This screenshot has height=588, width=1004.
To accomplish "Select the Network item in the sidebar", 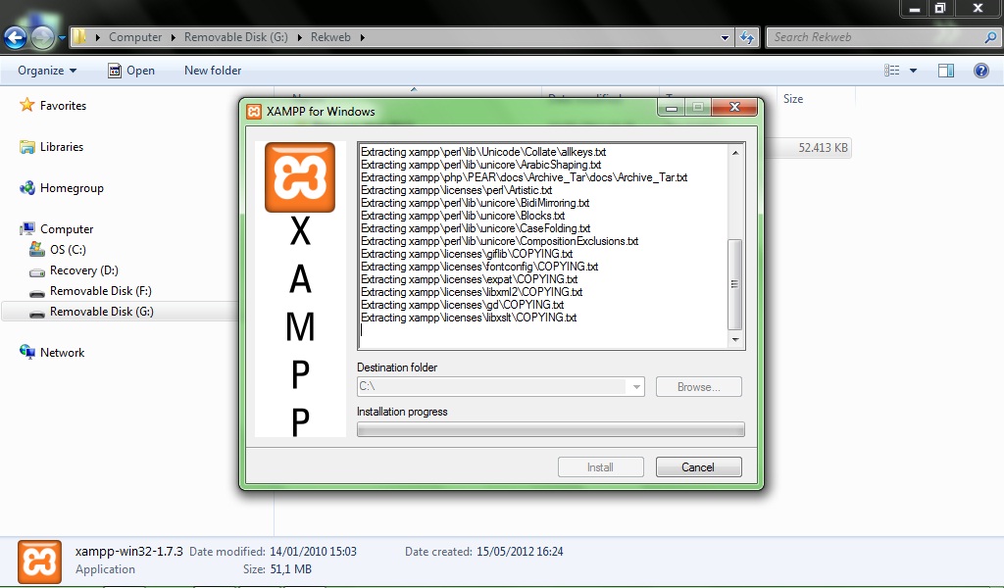I will point(61,351).
